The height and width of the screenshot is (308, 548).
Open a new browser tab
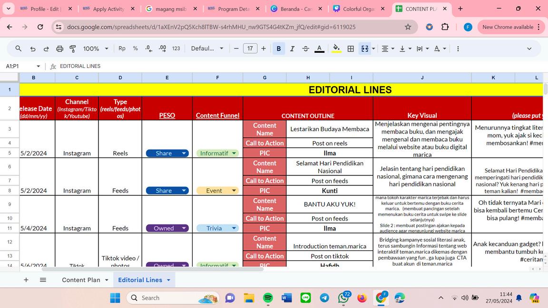click(x=460, y=9)
